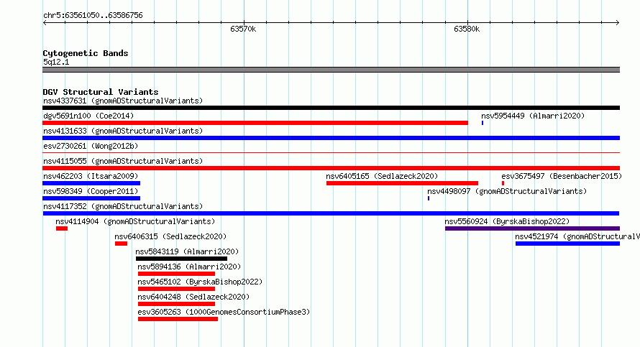The width and height of the screenshot is (640, 347).
Task: Click the 63570k ruler tick label
Action: tap(243, 29)
